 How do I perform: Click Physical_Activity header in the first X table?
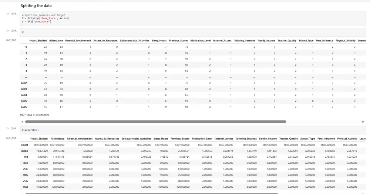[x=346, y=41]
